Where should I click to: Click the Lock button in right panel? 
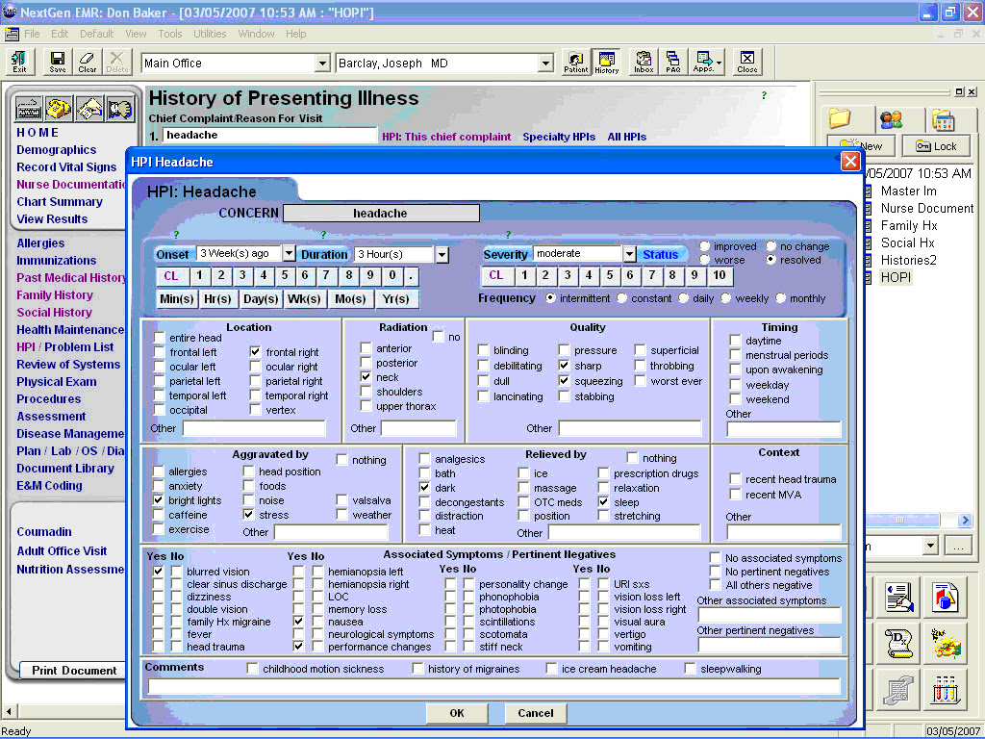coord(936,146)
